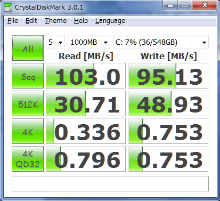Minimize the CrystalDiskMark window
Viewport: 220px width, 201px height.
tap(170, 5)
